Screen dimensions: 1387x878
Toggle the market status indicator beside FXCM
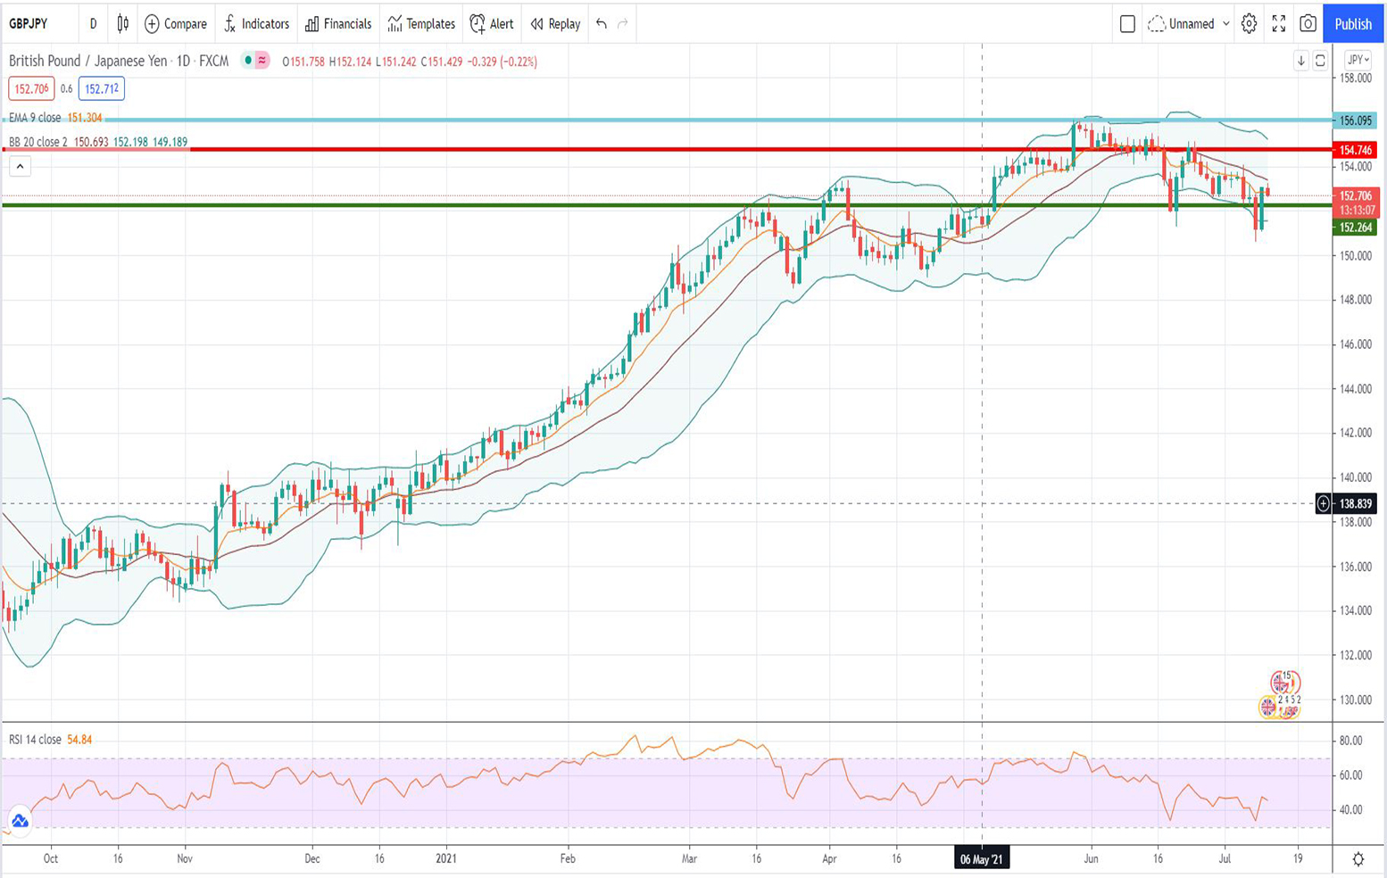(248, 61)
